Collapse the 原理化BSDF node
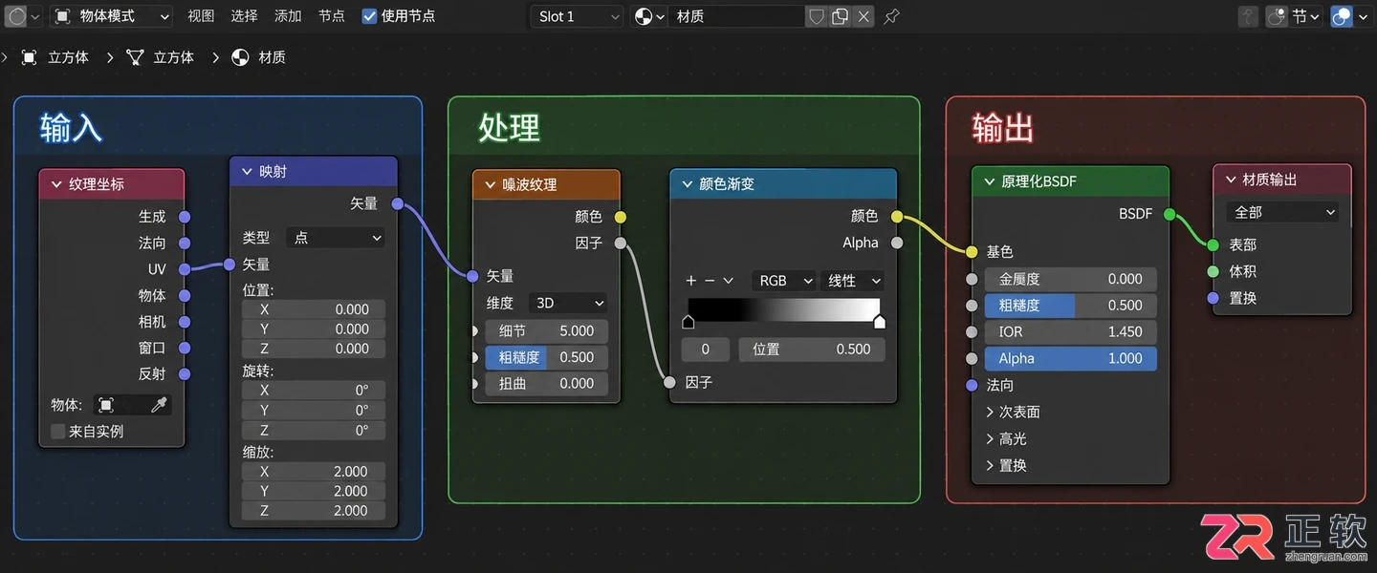Screen dimensions: 1377x573 [x=989, y=181]
